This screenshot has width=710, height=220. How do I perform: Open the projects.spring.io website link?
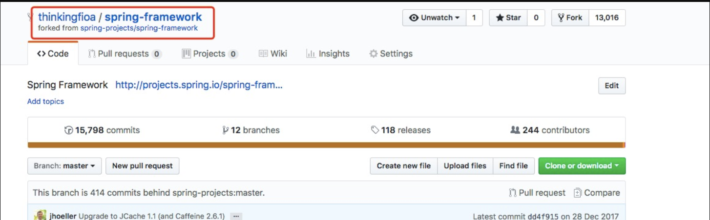199,85
